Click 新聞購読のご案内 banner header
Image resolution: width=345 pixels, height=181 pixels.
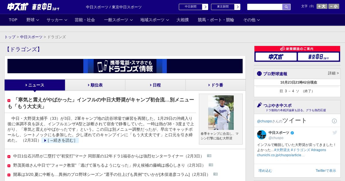pos(297,49)
